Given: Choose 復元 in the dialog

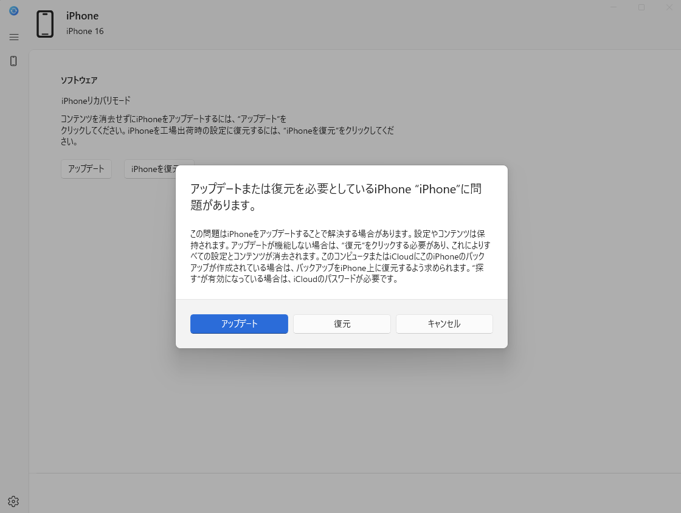Looking at the screenshot, I should coord(342,324).
